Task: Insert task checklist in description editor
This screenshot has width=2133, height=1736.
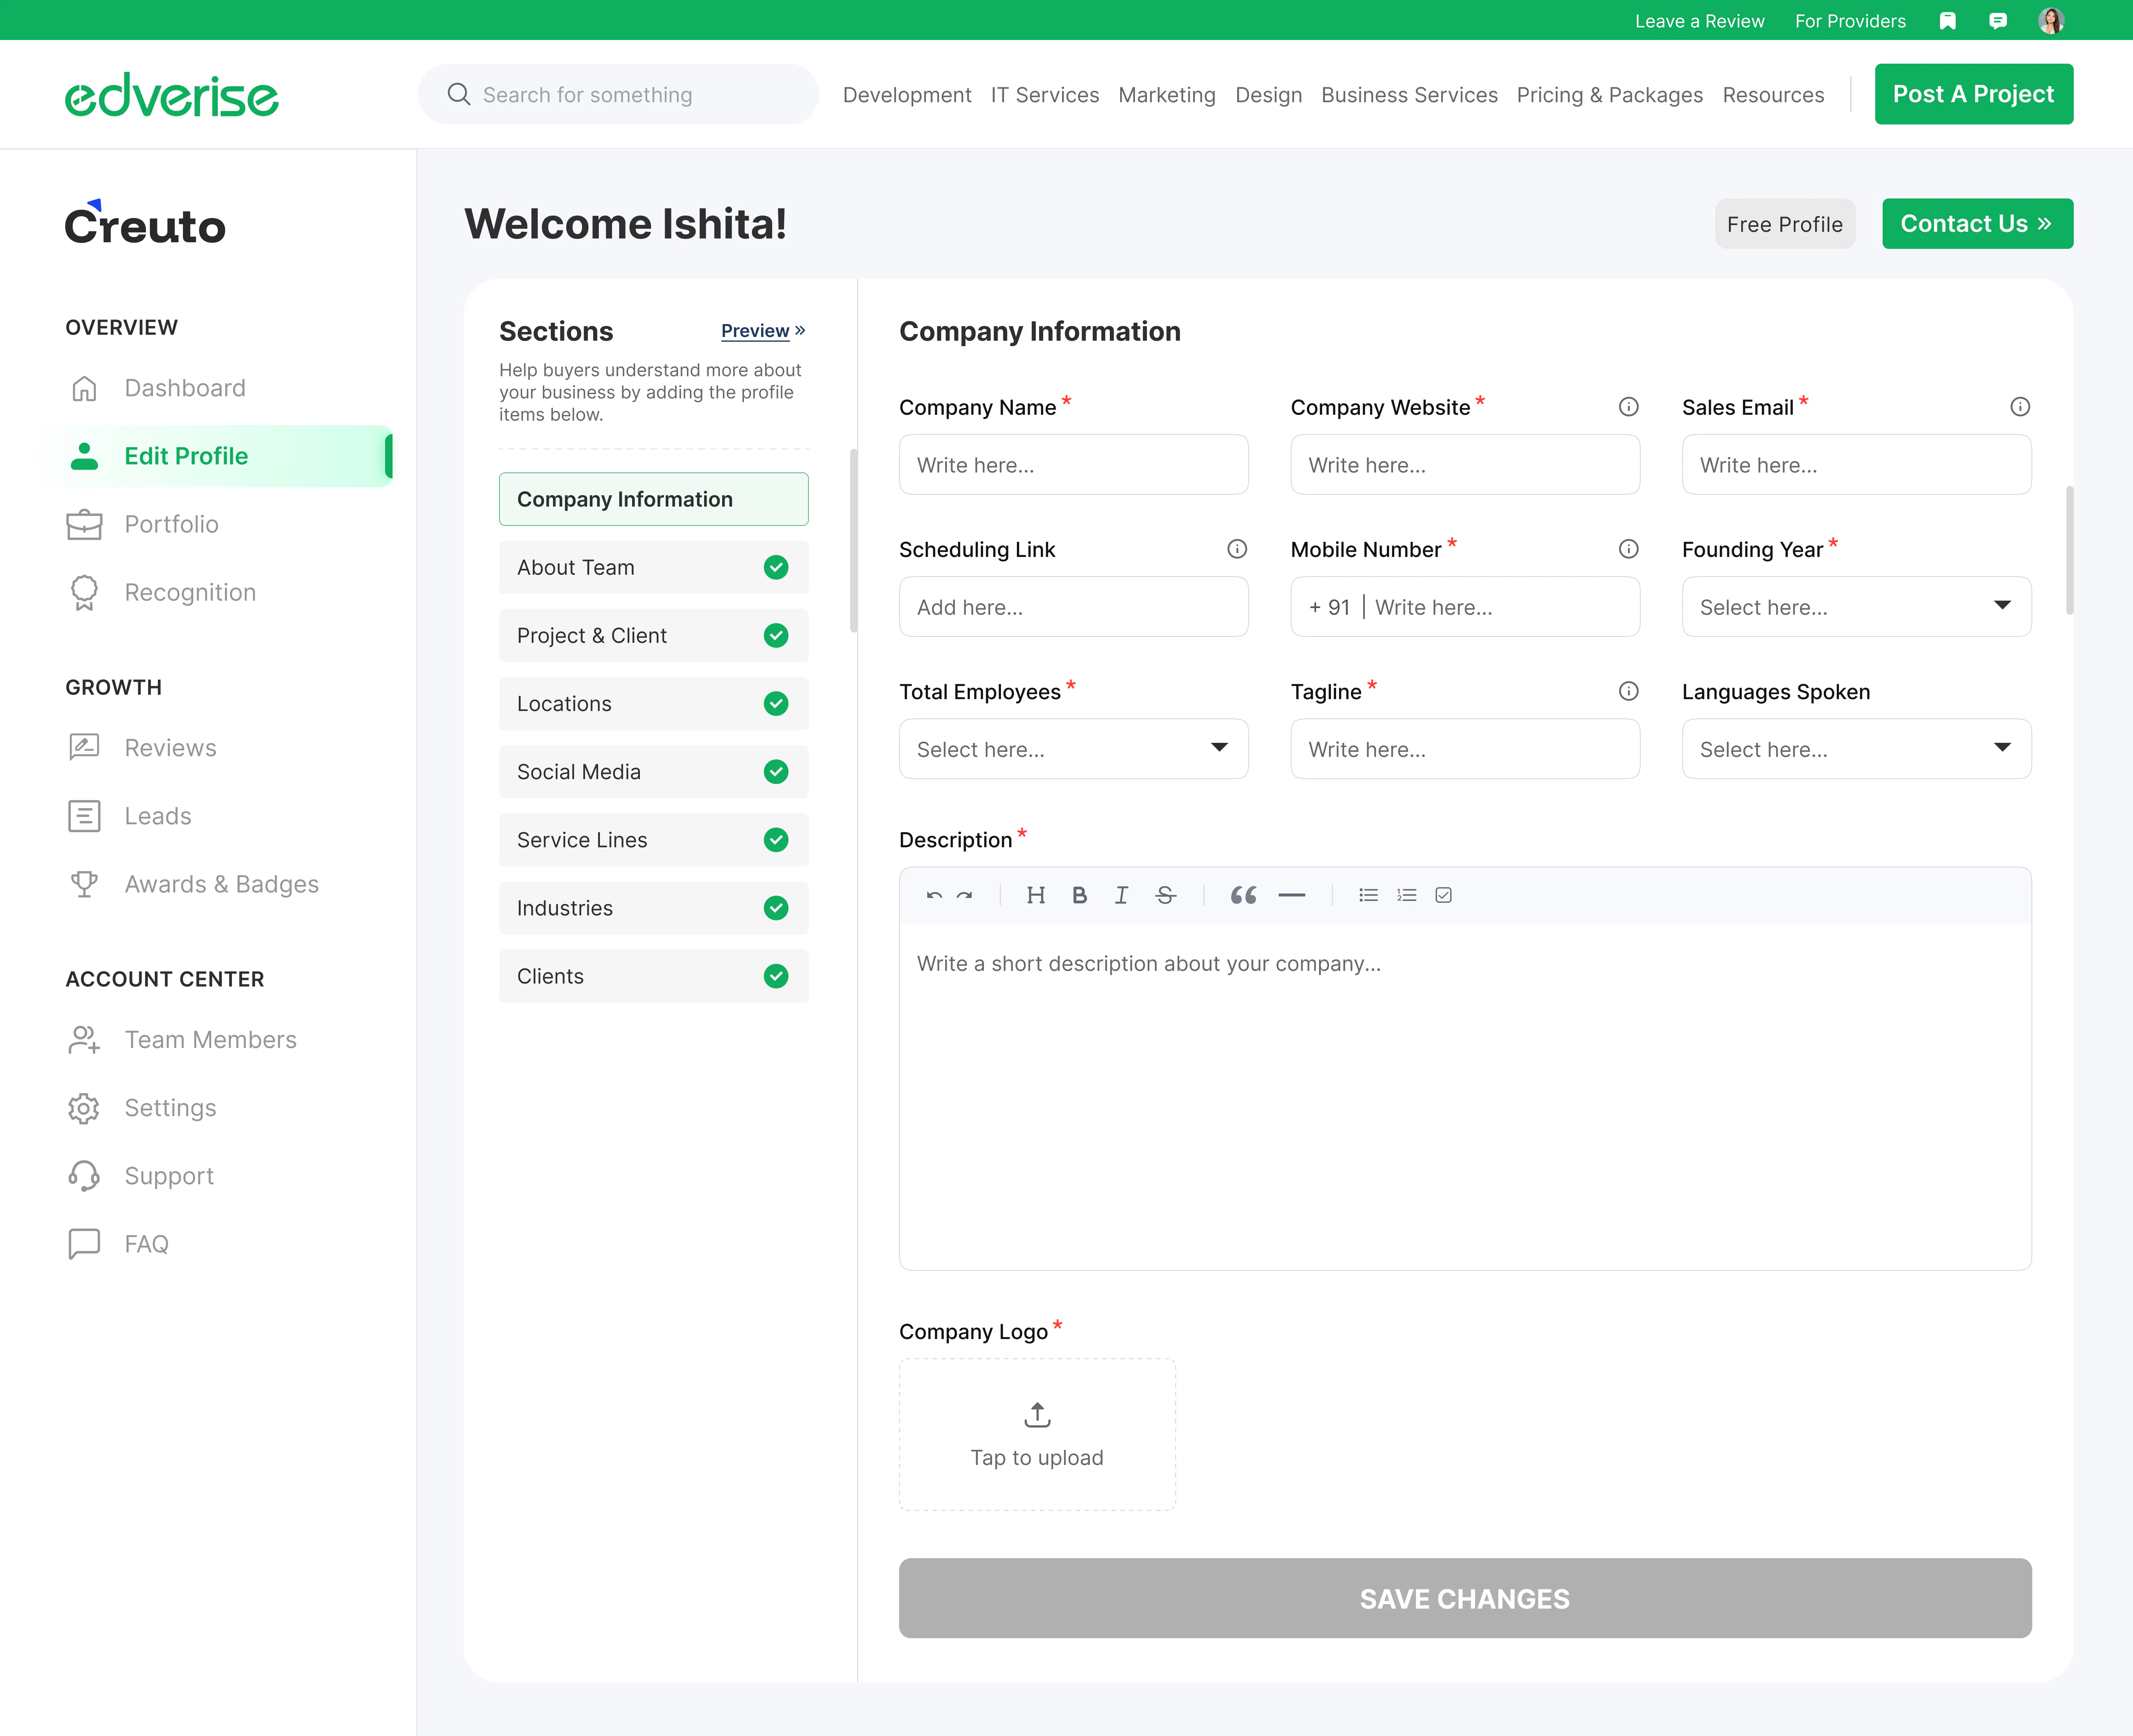Action: coord(1443,895)
